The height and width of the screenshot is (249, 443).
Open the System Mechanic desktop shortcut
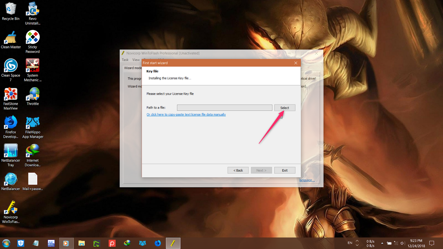click(33, 70)
